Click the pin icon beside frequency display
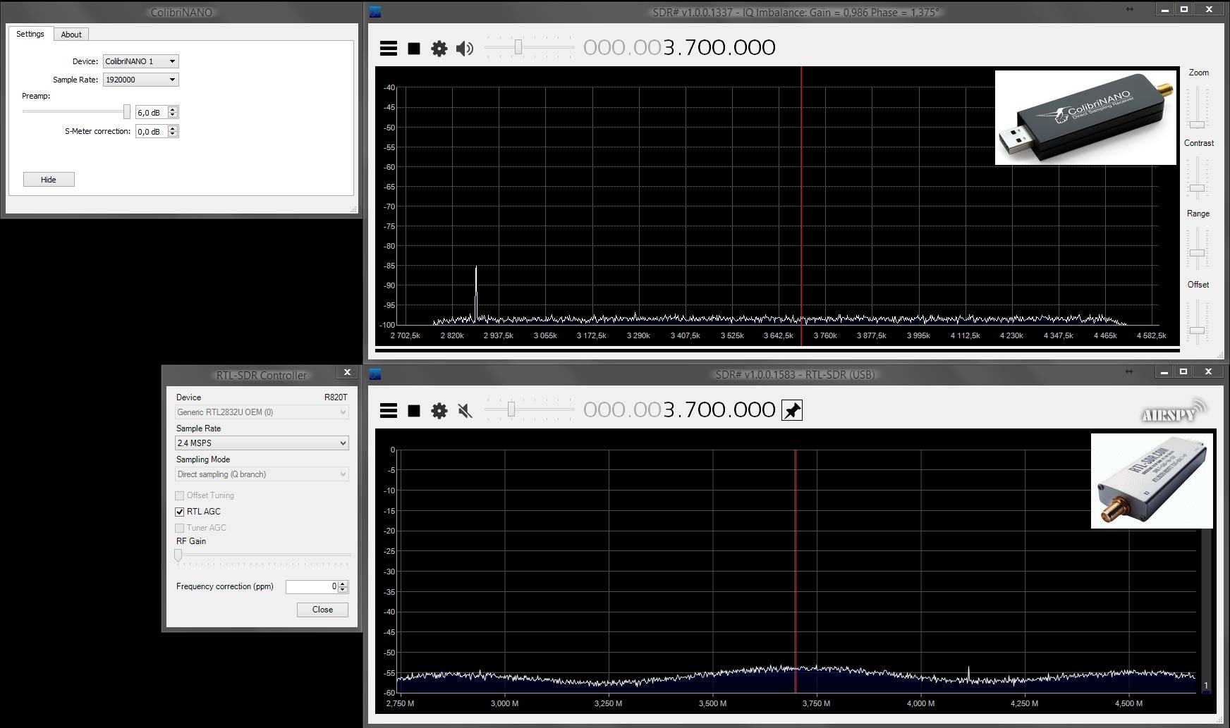This screenshot has width=1230, height=728. pos(792,411)
